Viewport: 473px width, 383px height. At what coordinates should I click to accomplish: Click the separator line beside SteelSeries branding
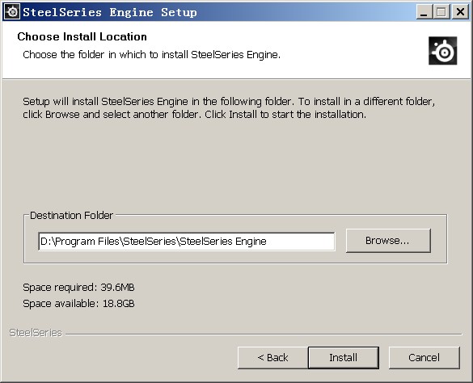pyautogui.click(x=264, y=335)
